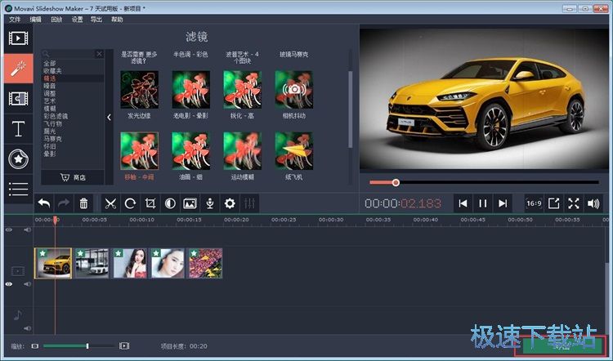The image size is (613, 361).
Task: Click the shop cart icon button
Action: [73, 177]
